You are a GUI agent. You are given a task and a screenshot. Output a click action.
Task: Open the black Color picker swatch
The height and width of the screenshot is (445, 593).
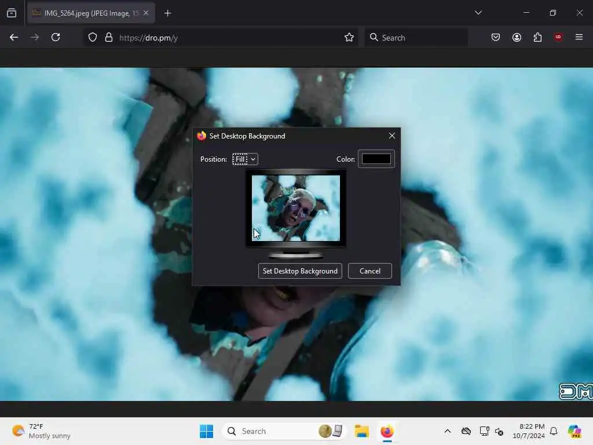pos(376,159)
